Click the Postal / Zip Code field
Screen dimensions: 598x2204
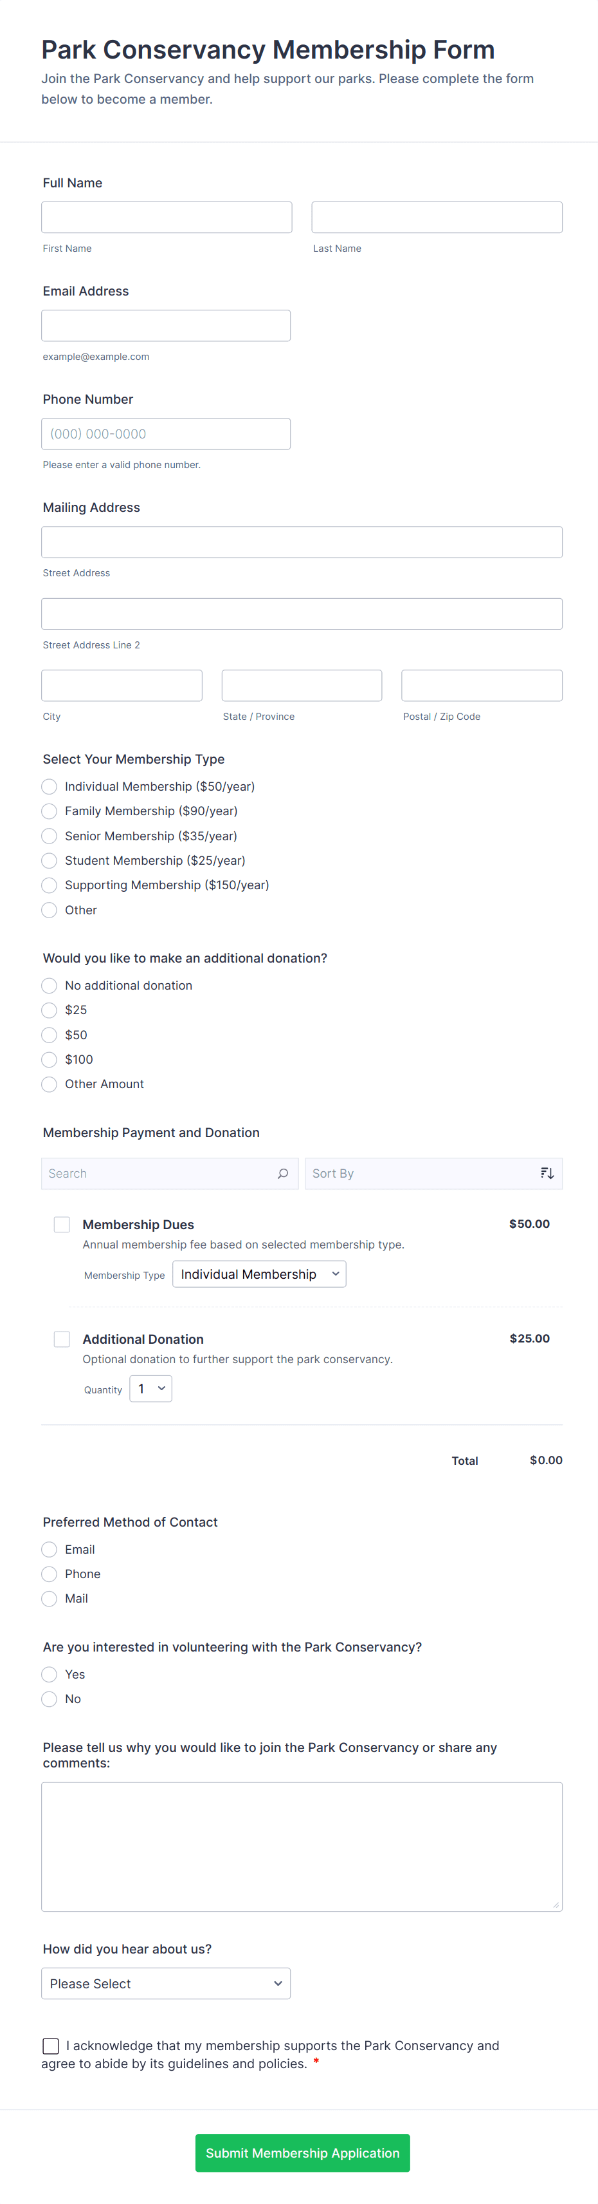coord(481,685)
